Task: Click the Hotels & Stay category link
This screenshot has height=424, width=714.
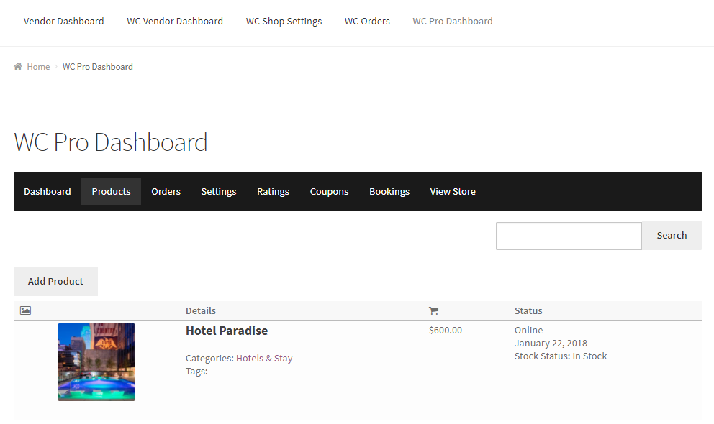Action: 264,358
